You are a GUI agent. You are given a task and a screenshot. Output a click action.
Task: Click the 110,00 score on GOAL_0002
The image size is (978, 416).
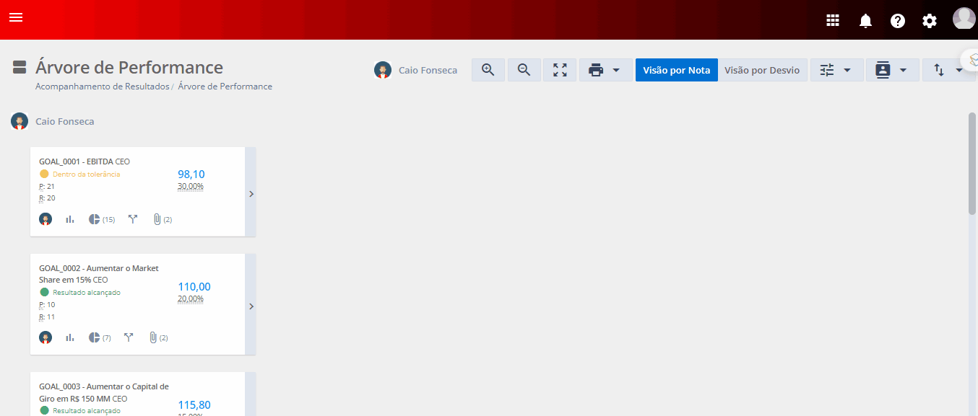pyautogui.click(x=194, y=287)
